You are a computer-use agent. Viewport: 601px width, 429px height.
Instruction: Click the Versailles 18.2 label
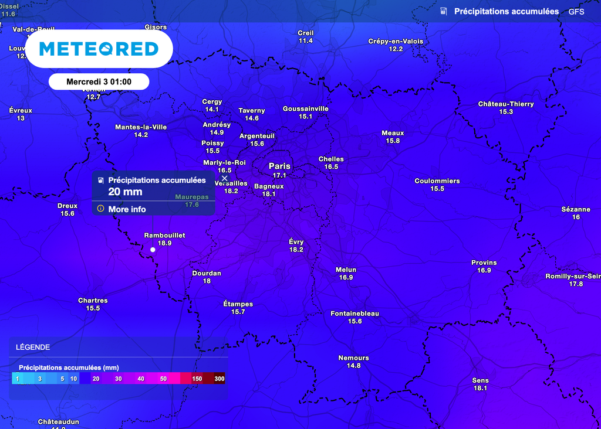pyautogui.click(x=231, y=187)
